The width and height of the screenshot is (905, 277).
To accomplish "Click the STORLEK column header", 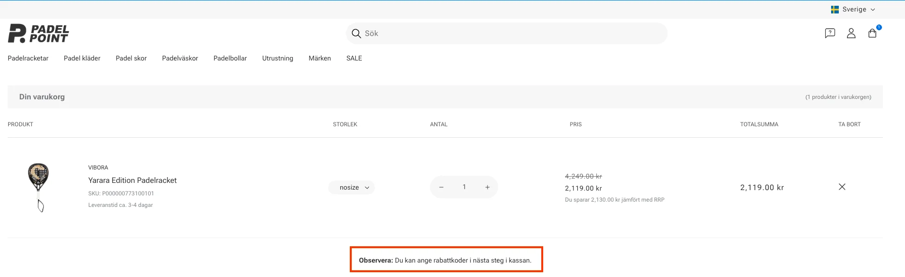I will coord(345,124).
